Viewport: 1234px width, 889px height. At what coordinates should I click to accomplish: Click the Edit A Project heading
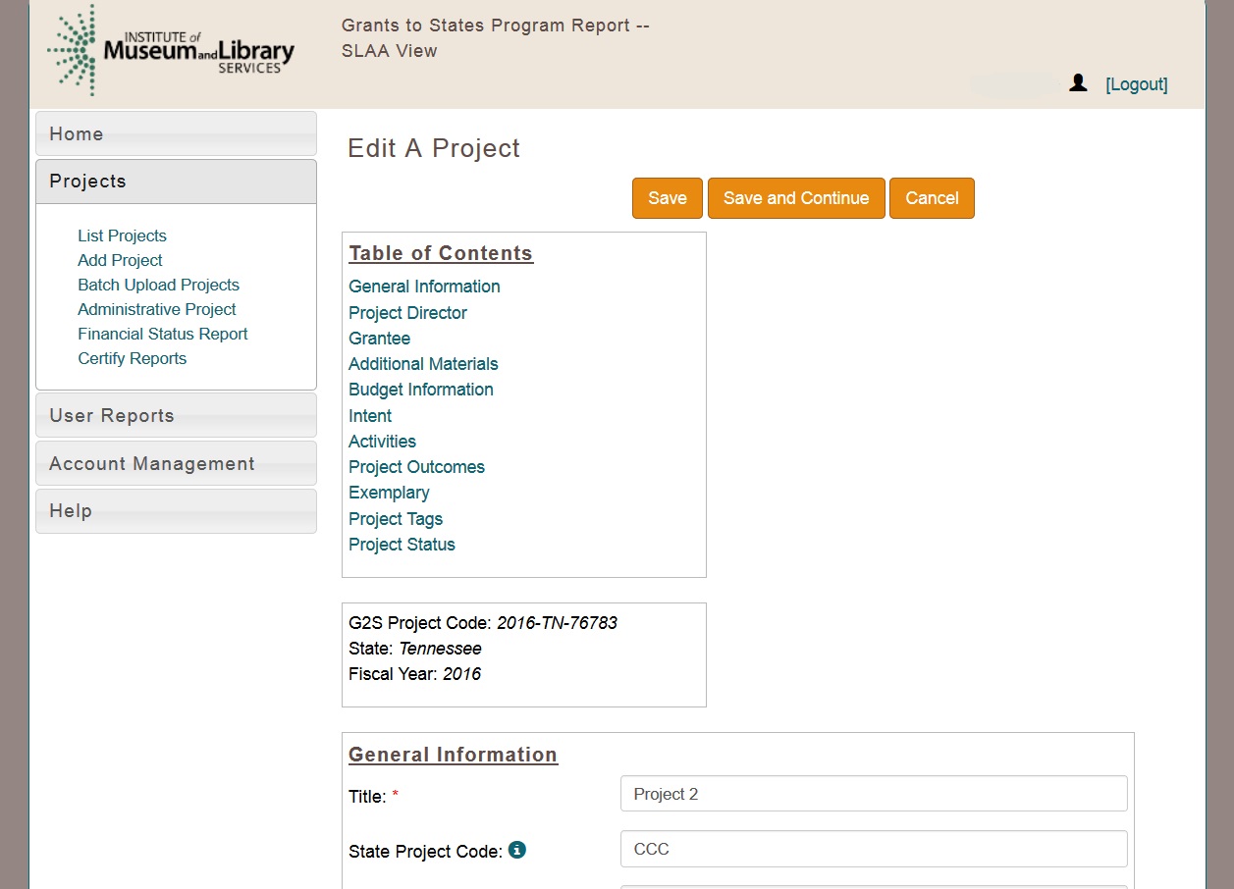(x=434, y=148)
